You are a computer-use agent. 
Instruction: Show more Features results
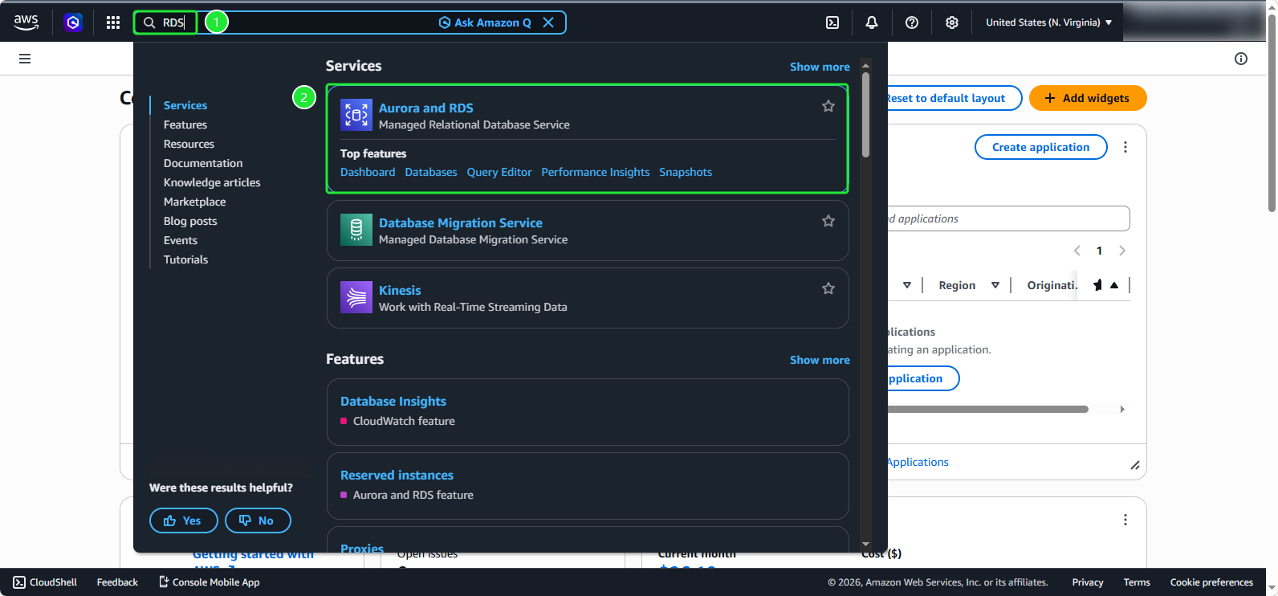click(x=820, y=360)
